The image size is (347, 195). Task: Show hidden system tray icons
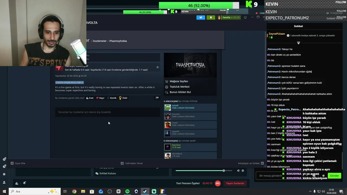point(310,191)
